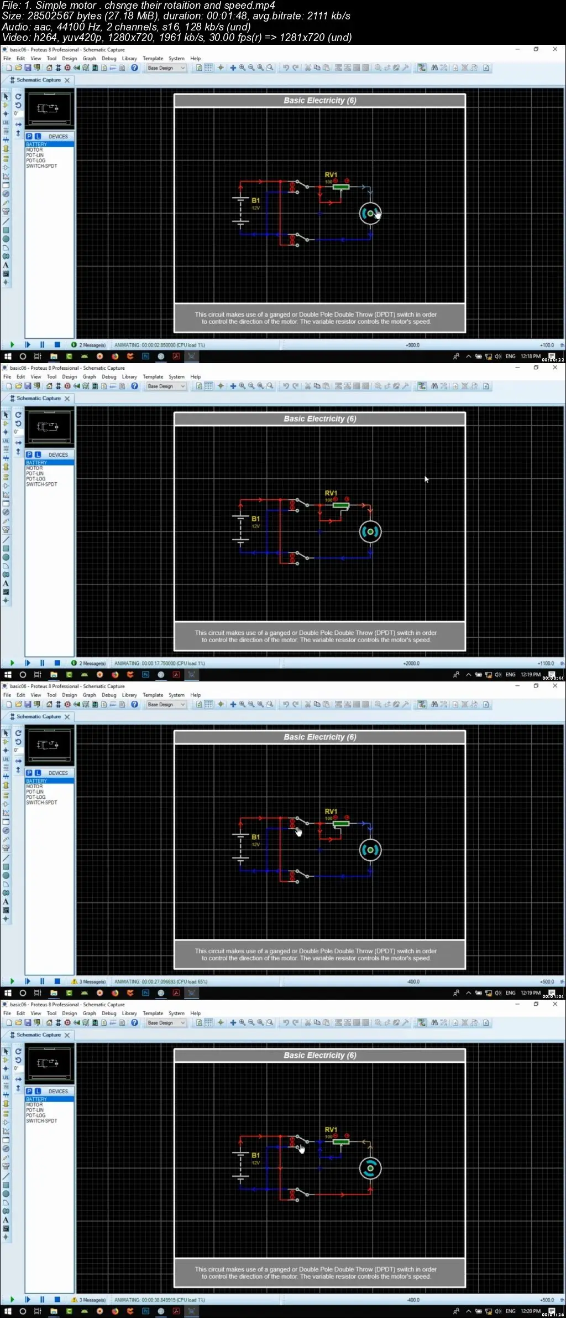Click Rotate Clockwise arrow in first frame
This screenshot has width=566, height=1318.
[x=18, y=96]
